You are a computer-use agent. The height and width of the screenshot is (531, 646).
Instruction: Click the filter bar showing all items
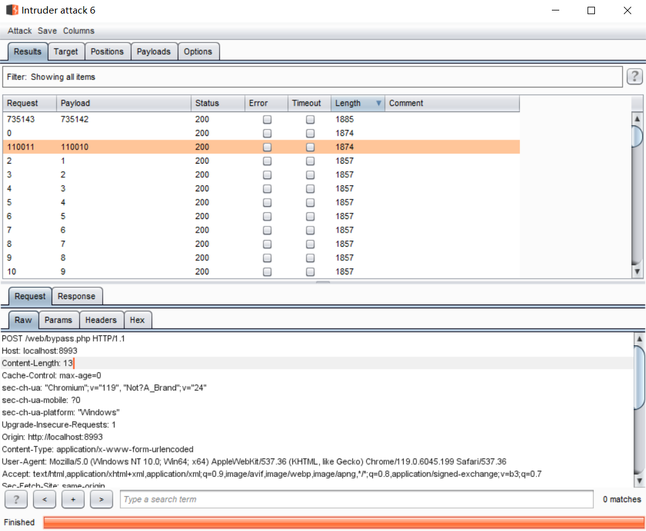pyautogui.click(x=313, y=77)
